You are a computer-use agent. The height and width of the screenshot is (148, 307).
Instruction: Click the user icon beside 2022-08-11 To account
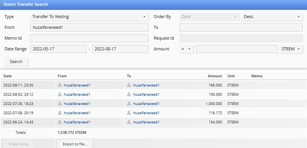129,85
